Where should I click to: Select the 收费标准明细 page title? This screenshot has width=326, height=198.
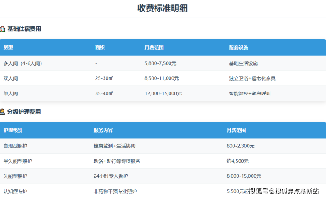[163, 8]
